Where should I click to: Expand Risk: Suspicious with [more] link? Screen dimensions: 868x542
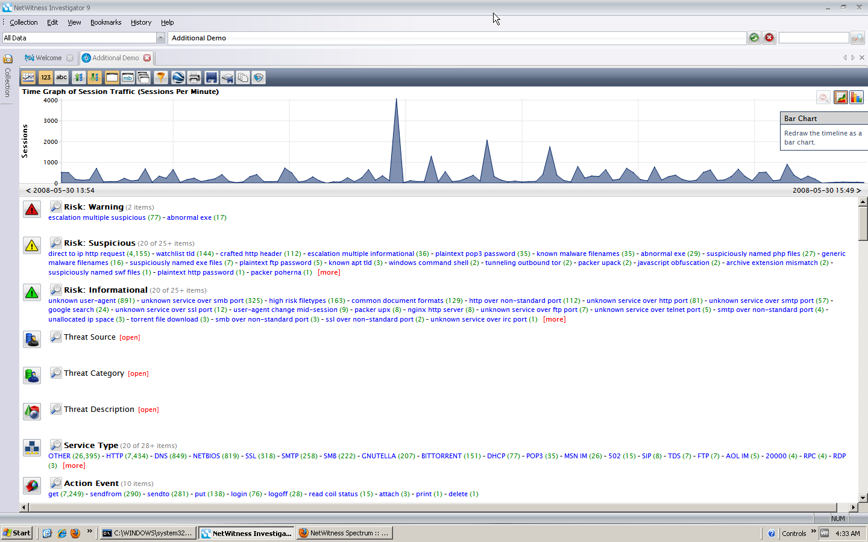[x=329, y=272]
